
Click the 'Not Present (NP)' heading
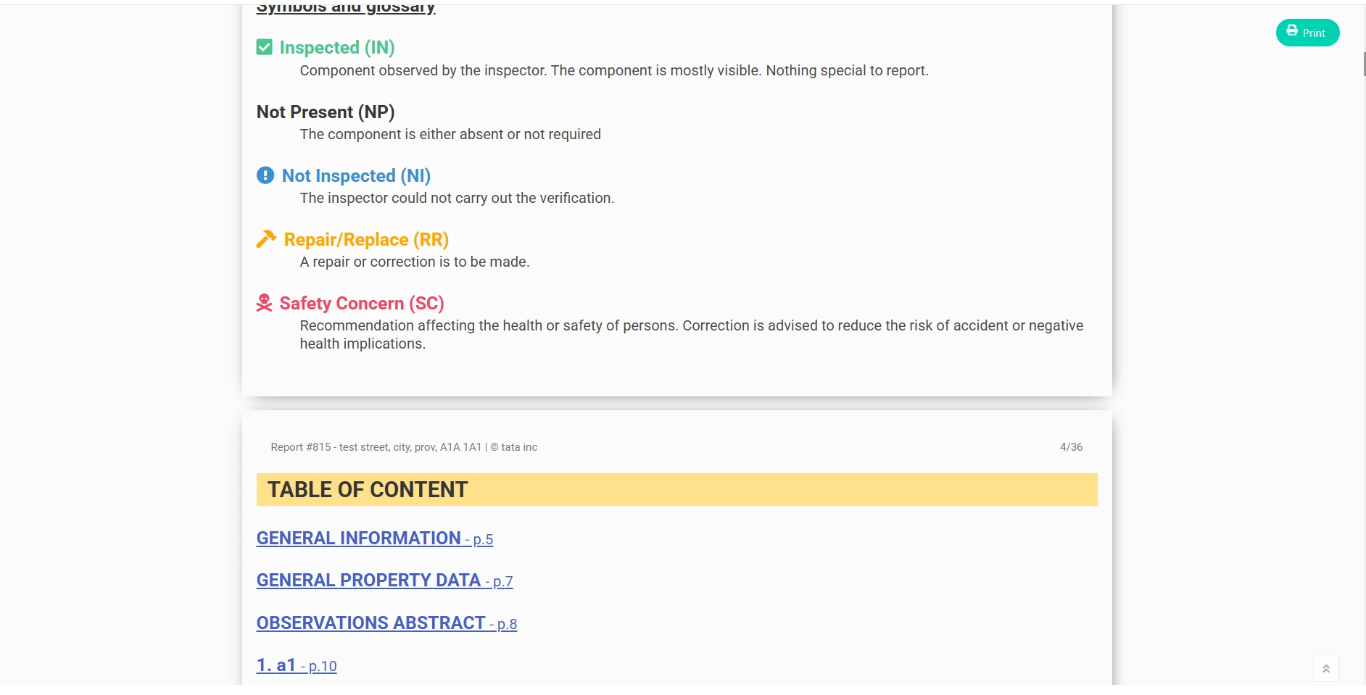pyautogui.click(x=326, y=112)
